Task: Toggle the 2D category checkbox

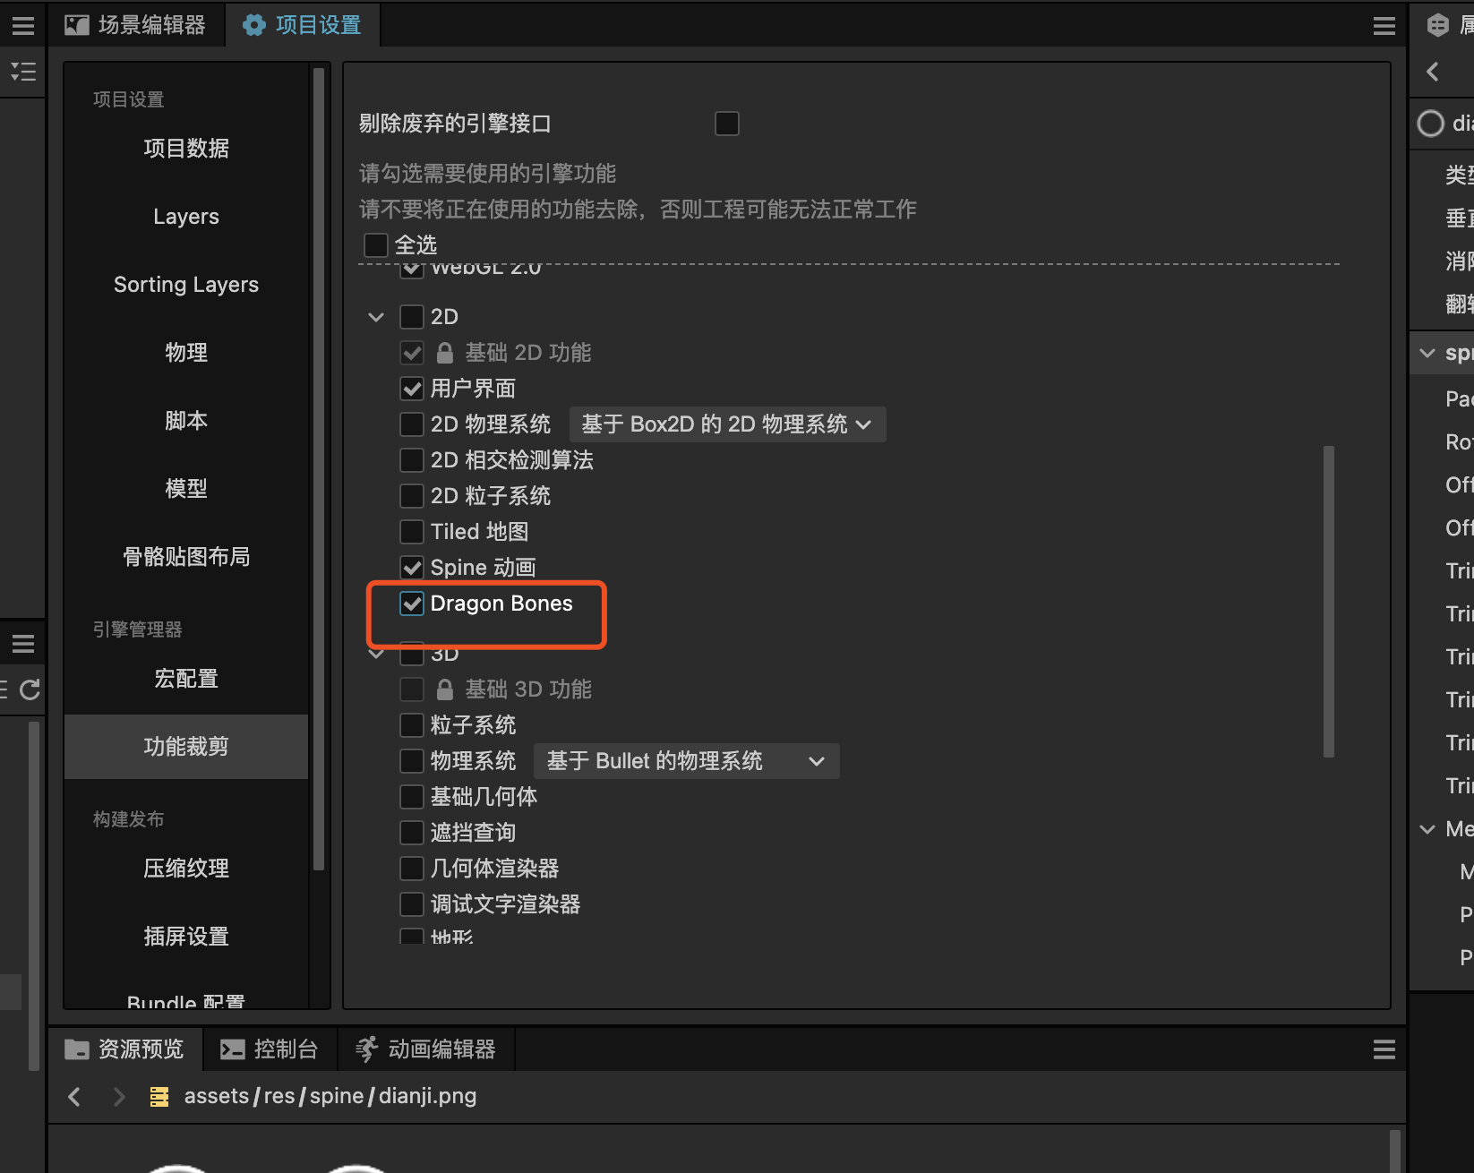Action: (412, 317)
